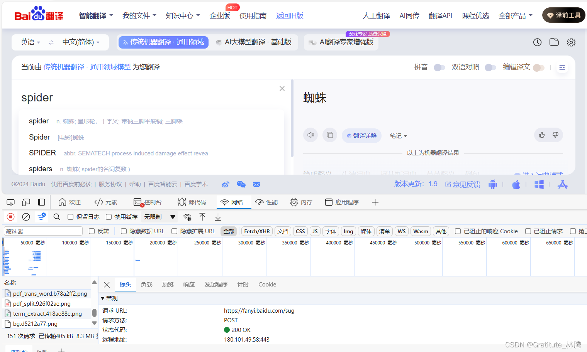587x352 pixels.
Task: Check the 保留日志 checkbox
Action: tap(70, 217)
